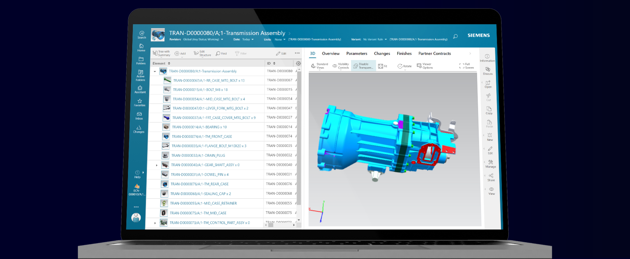Click the table horizontal scrollbar

(x=271, y=225)
